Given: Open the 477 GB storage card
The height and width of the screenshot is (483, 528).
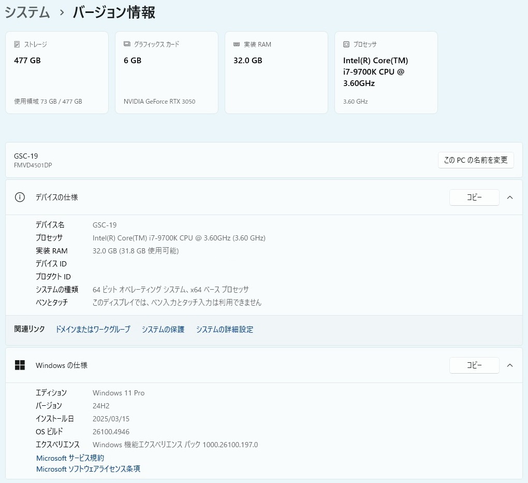Looking at the screenshot, I should (x=57, y=73).
